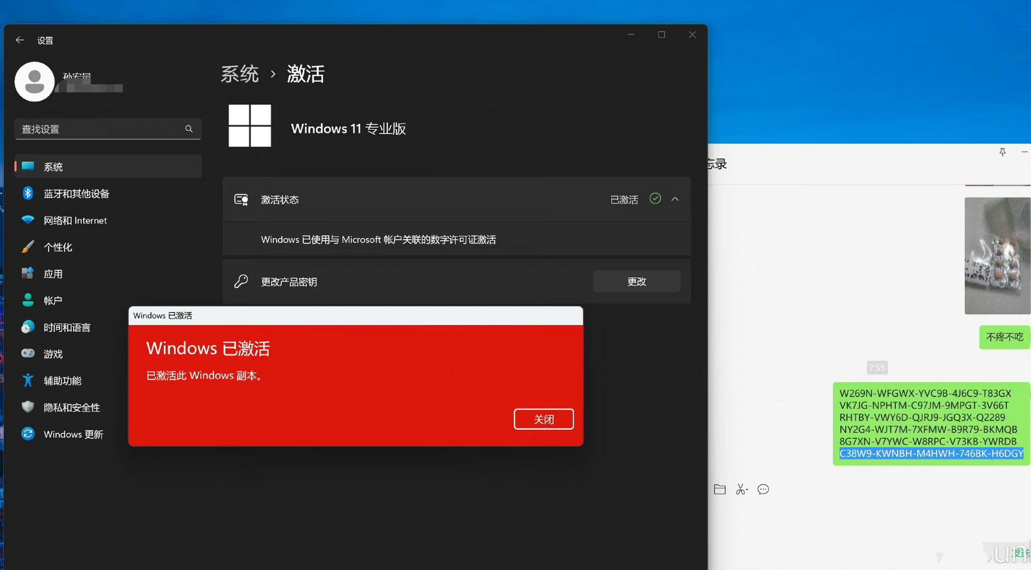Open 应用 settings page

(x=108, y=273)
